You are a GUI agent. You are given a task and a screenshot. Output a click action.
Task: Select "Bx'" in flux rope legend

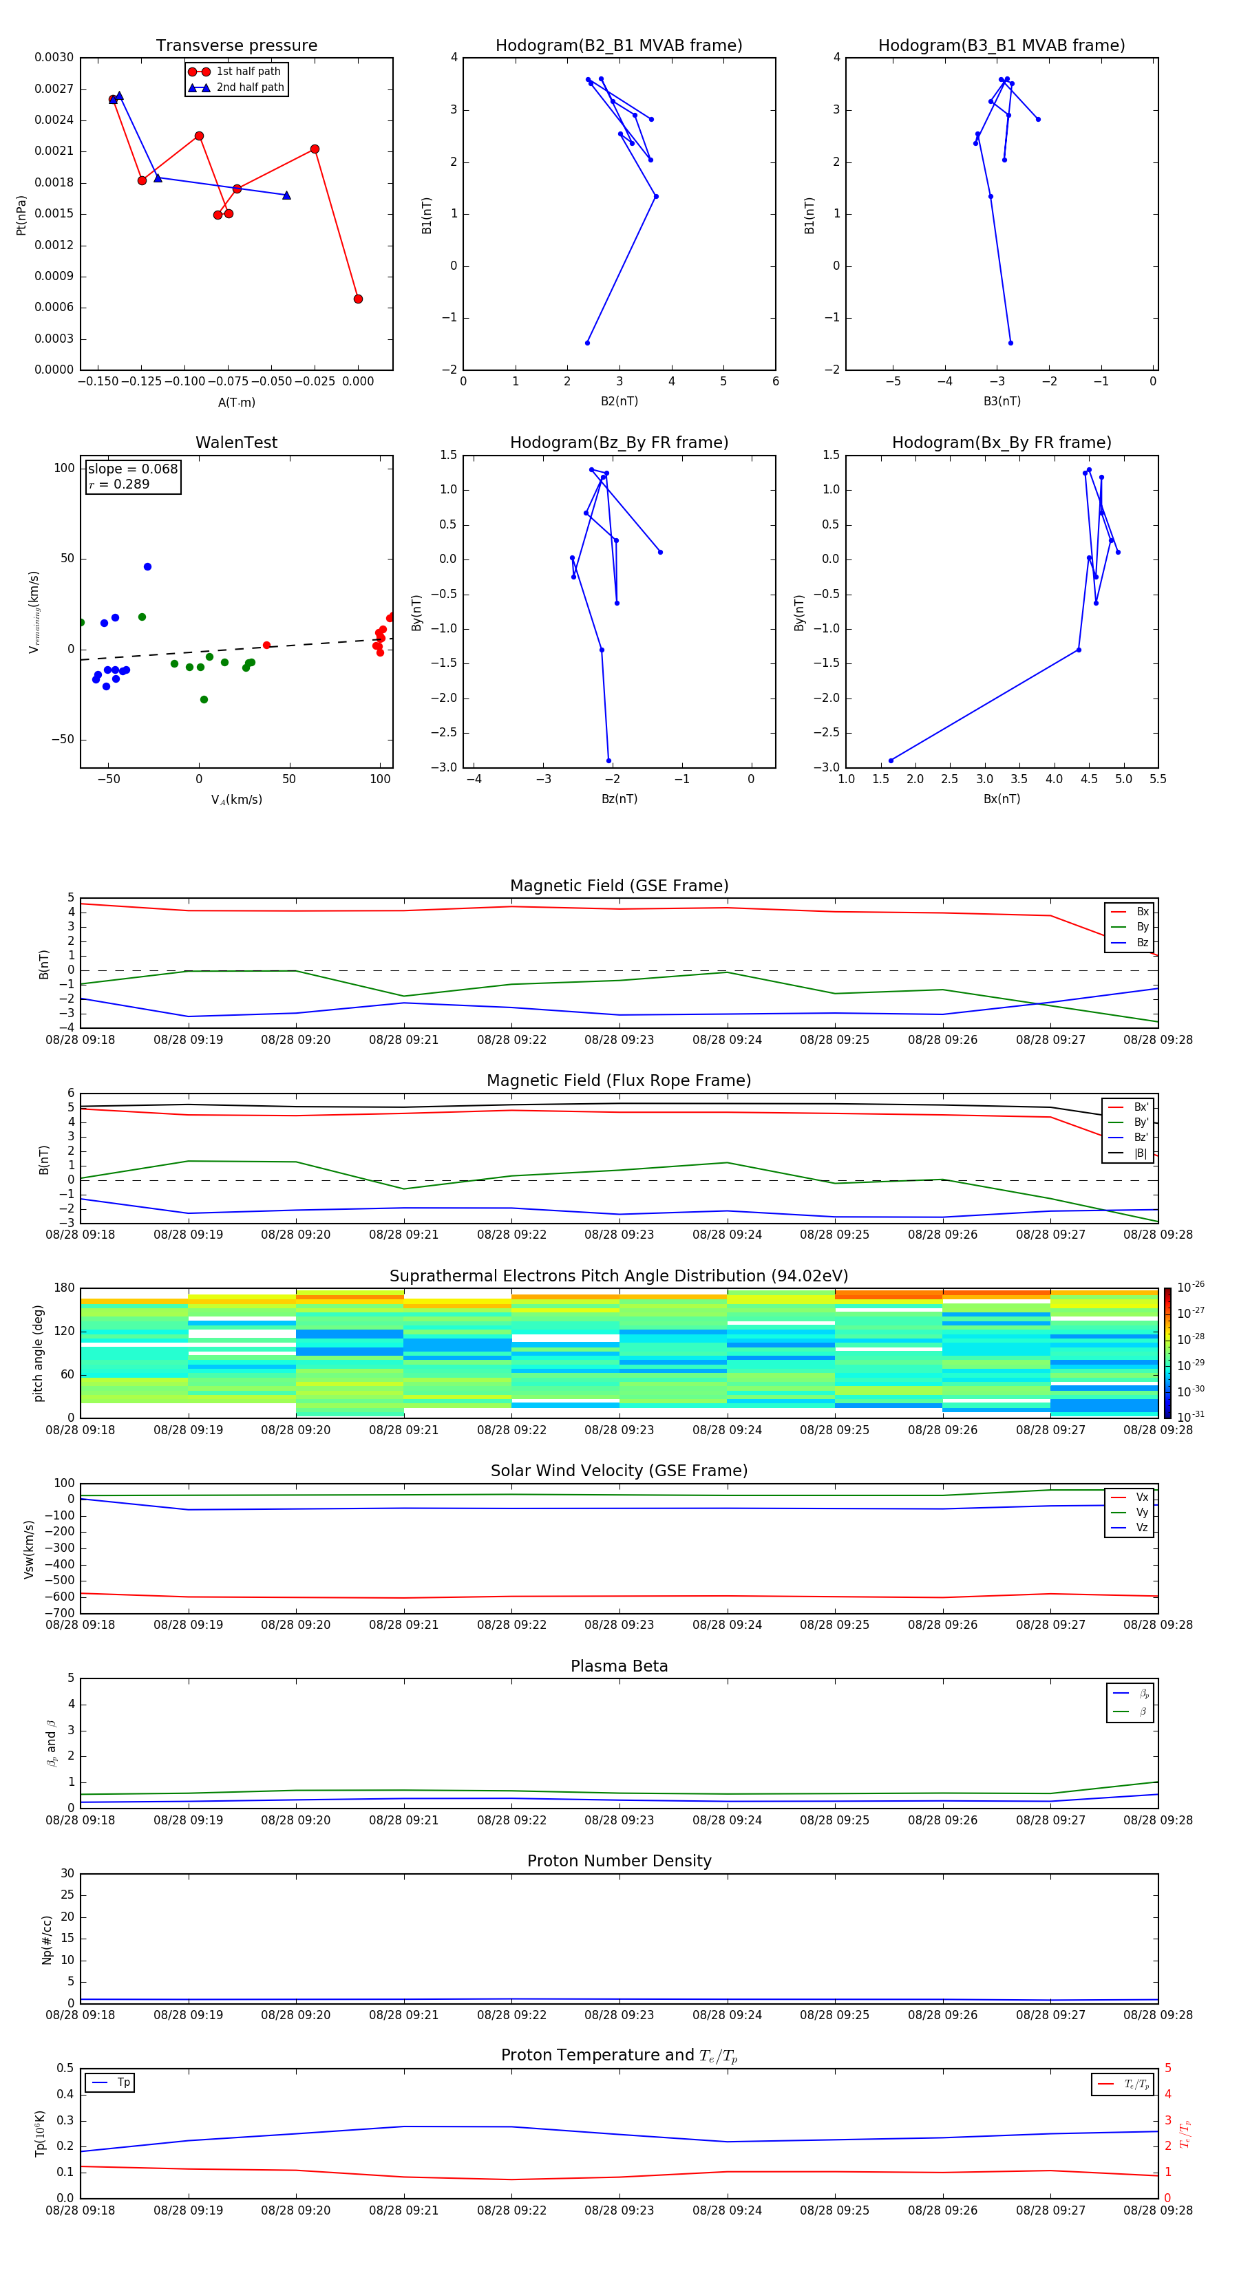coord(1129,1107)
